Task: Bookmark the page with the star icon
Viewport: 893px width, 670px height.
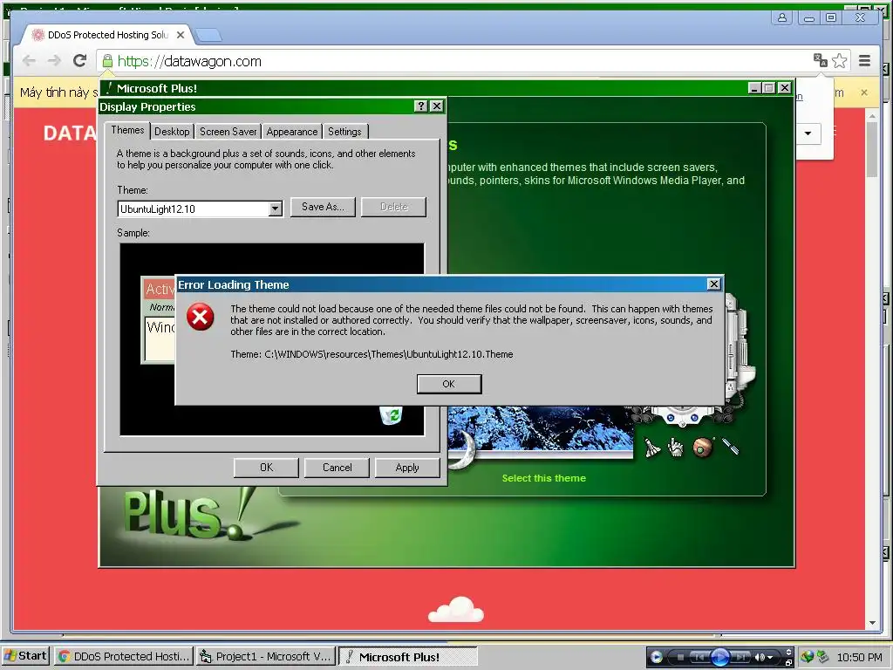Action: pos(839,61)
